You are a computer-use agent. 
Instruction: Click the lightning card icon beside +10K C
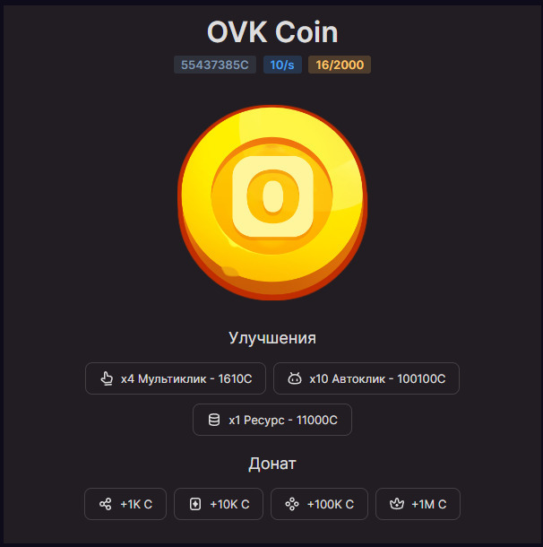click(195, 504)
